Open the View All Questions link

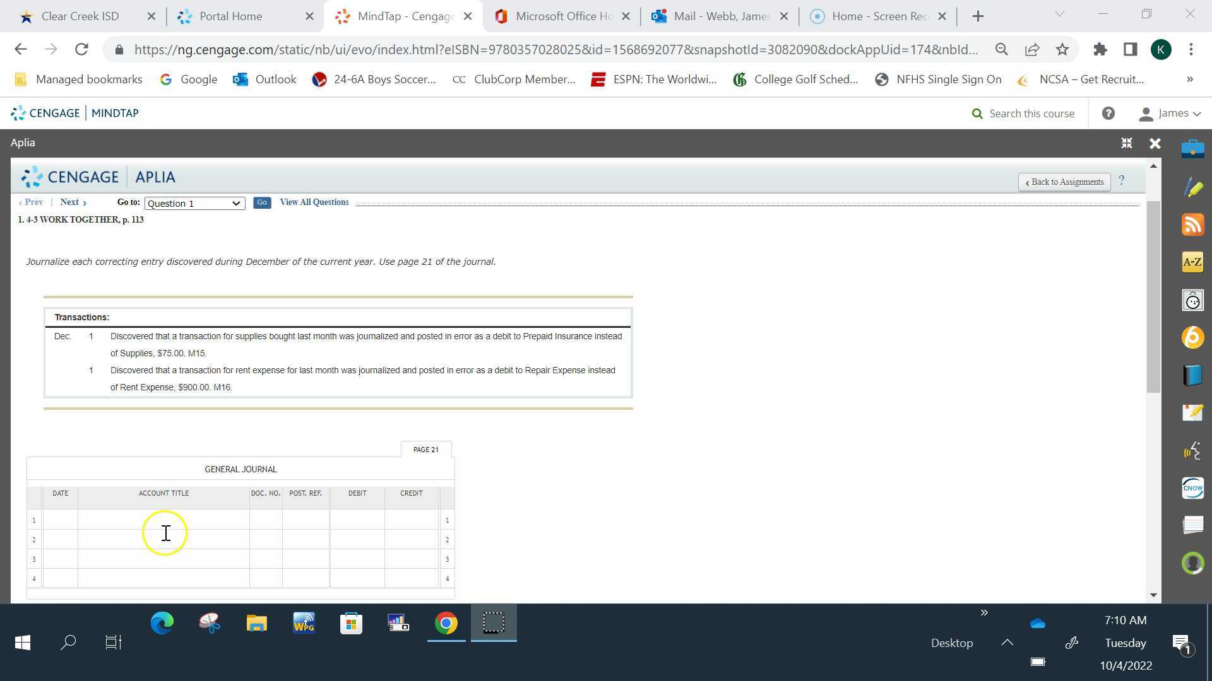[x=314, y=202]
